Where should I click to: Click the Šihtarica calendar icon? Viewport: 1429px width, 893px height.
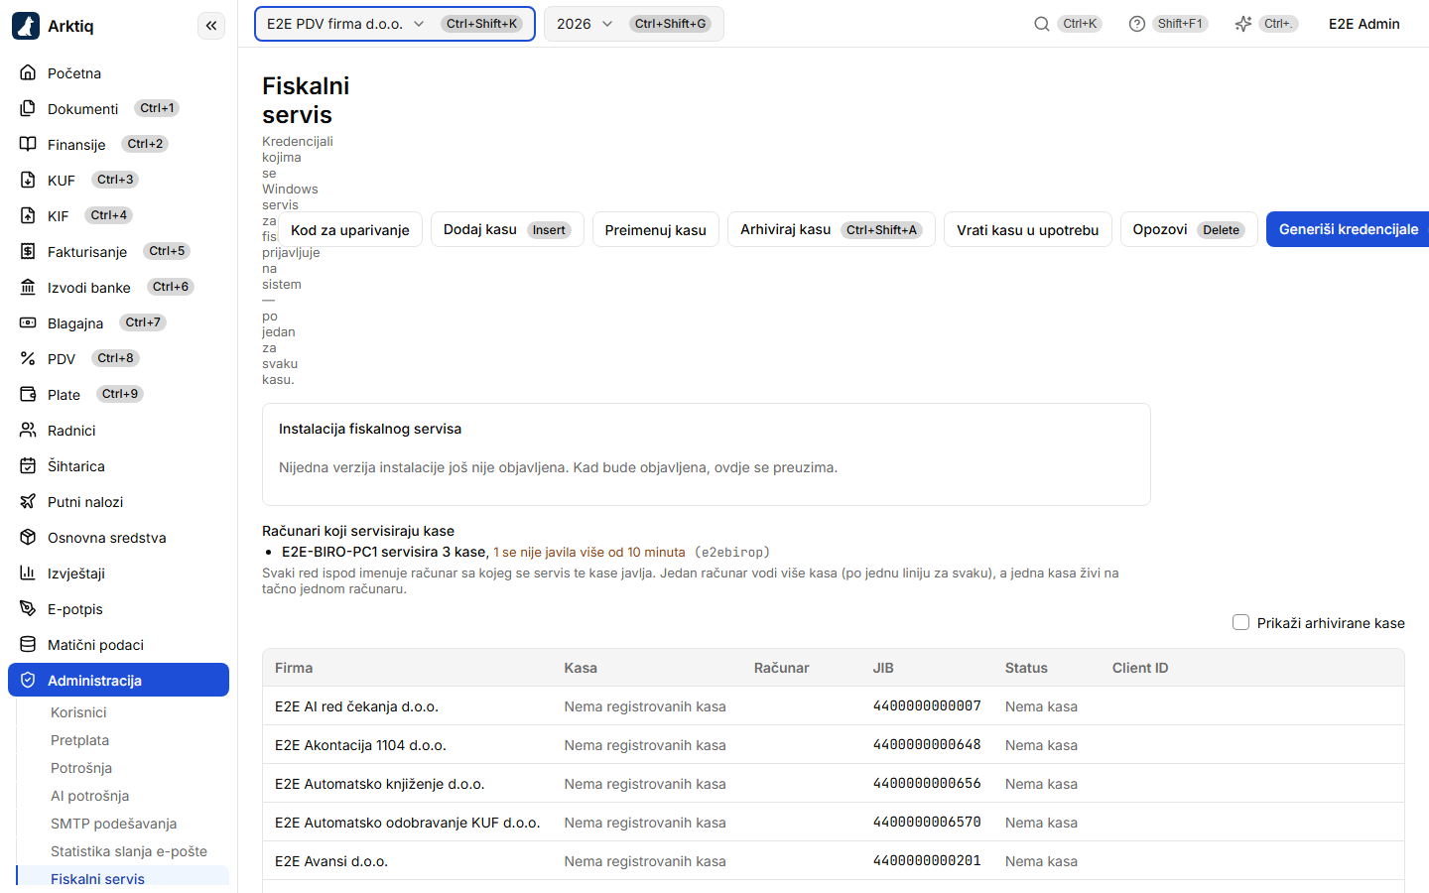pyautogui.click(x=28, y=465)
